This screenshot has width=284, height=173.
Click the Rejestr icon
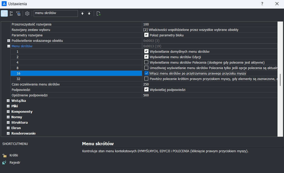(4, 163)
